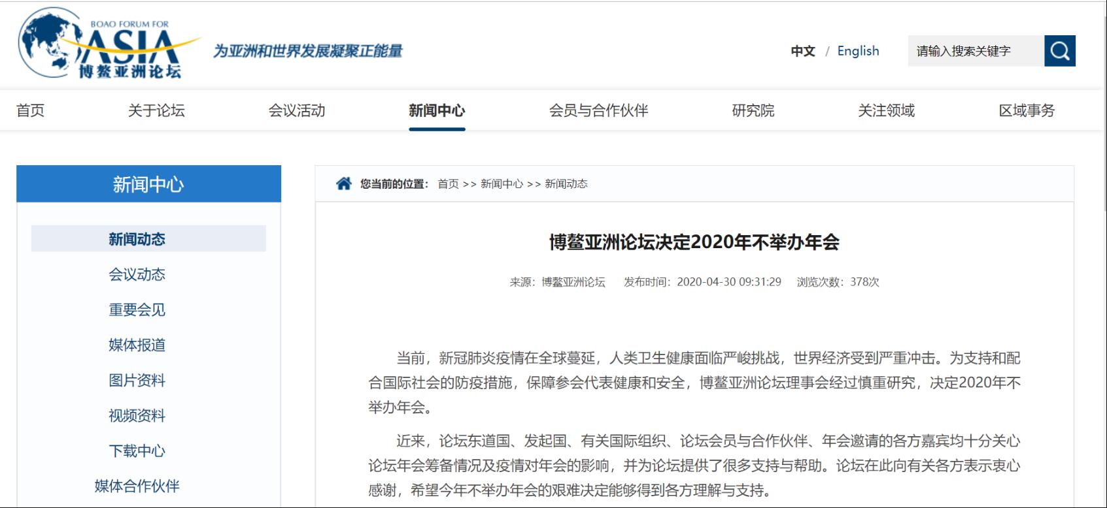1107x508 pixels.
Task: Open the 关注领域 navigation menu
Action: tap(886, 110)
